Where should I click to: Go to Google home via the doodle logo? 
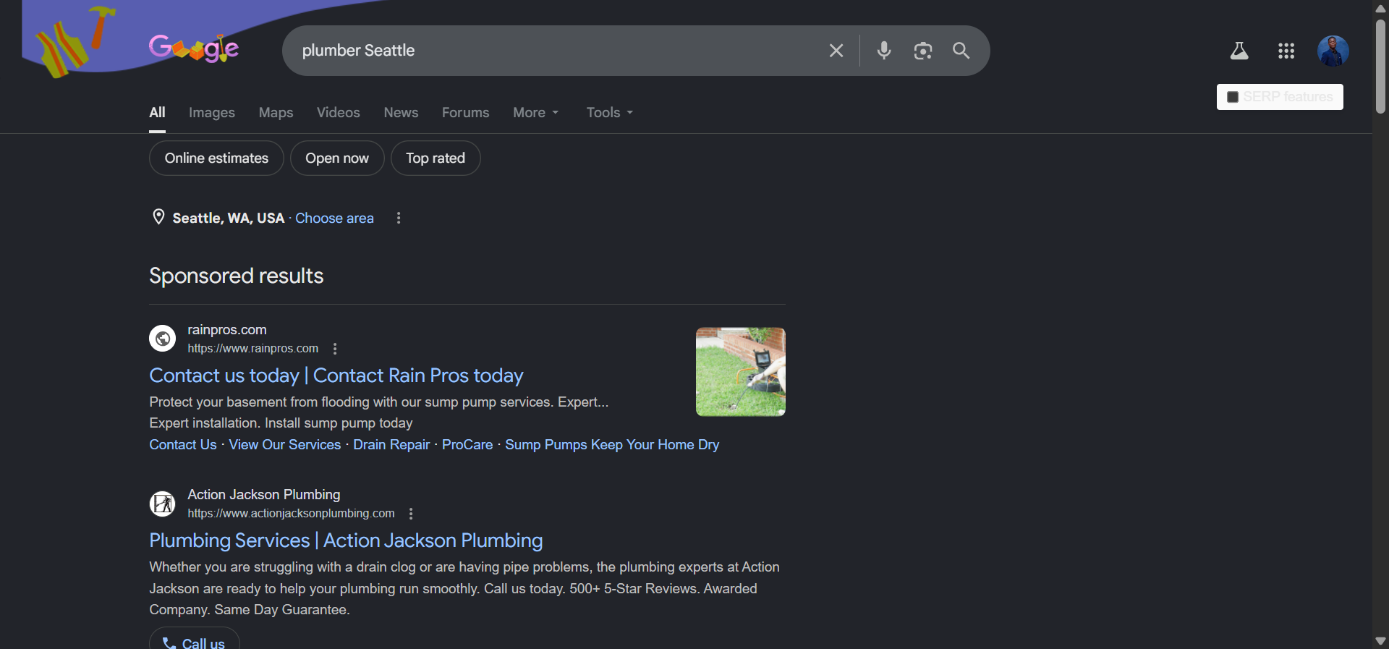click(x=194, y=48)
